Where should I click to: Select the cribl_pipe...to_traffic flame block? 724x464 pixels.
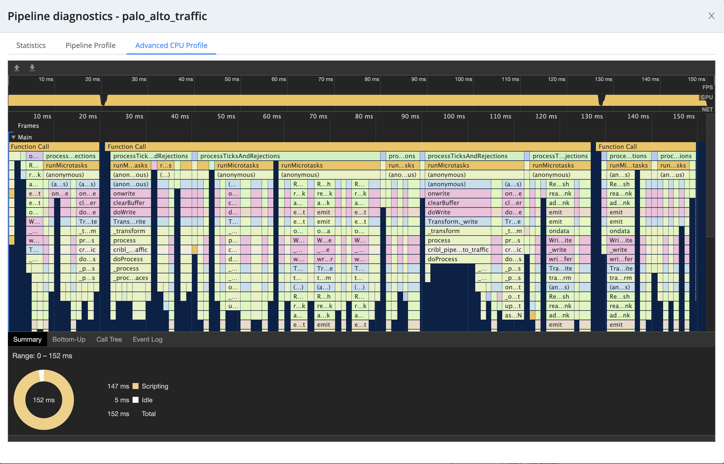point(458,249)
